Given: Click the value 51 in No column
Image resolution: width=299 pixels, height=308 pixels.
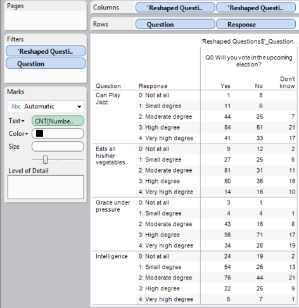Looking at the screenshot, I should click(260, 128).
